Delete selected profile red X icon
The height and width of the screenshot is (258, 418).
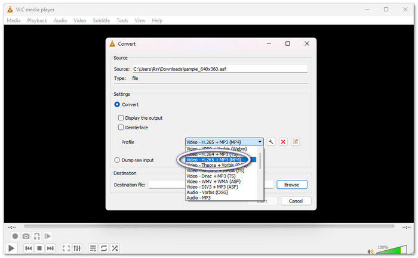283,142
